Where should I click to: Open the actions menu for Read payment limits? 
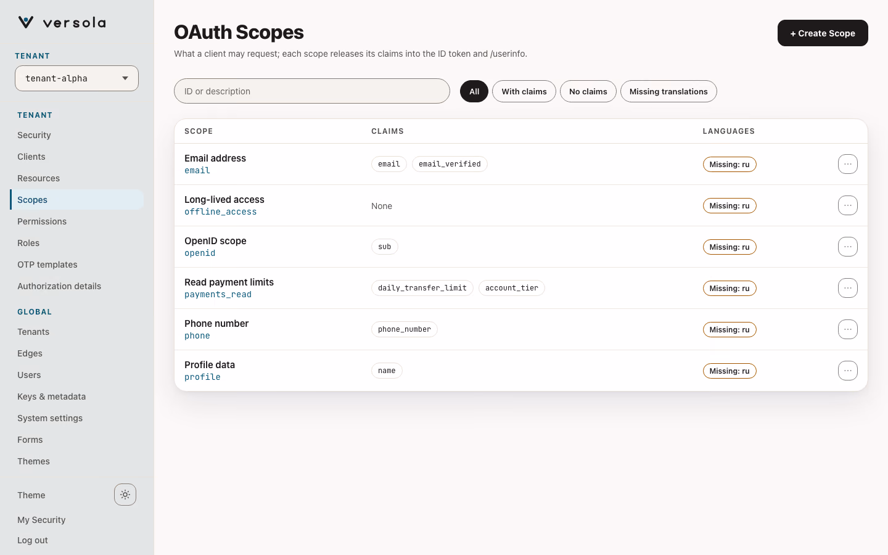(848, 288)
